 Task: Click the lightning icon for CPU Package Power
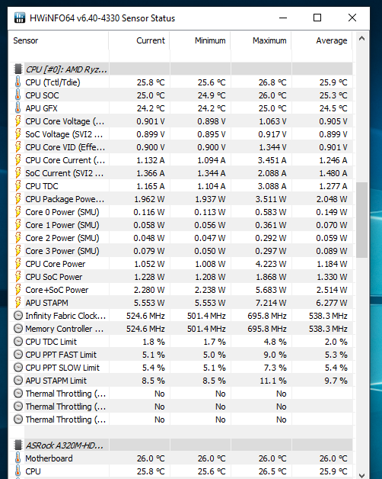[x=18, y=199]
